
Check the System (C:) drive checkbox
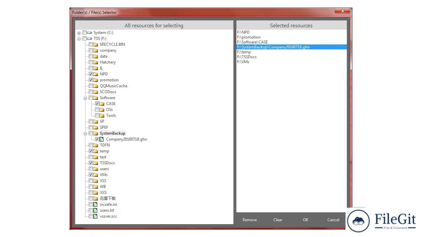coord(84,33)
